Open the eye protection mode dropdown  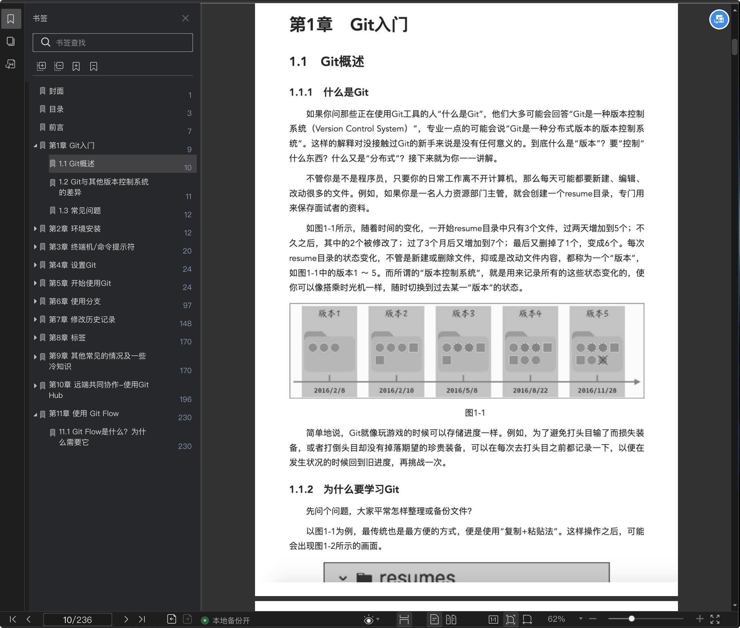[x=378, y=620]
